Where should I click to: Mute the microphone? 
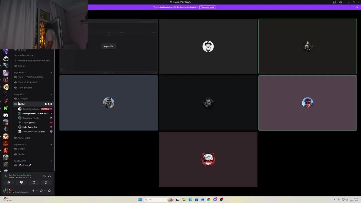click(x=33, y=191)
